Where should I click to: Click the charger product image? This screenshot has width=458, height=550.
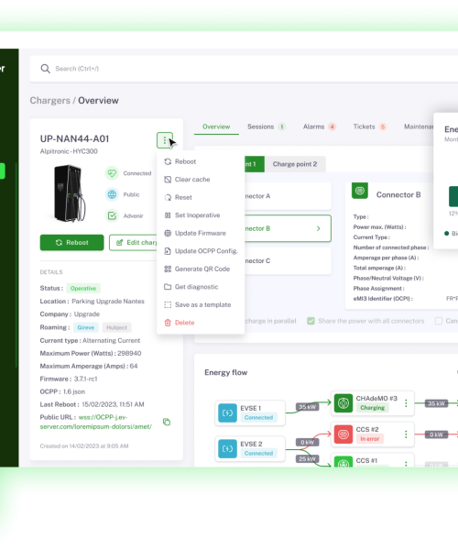tap(70, 193)
